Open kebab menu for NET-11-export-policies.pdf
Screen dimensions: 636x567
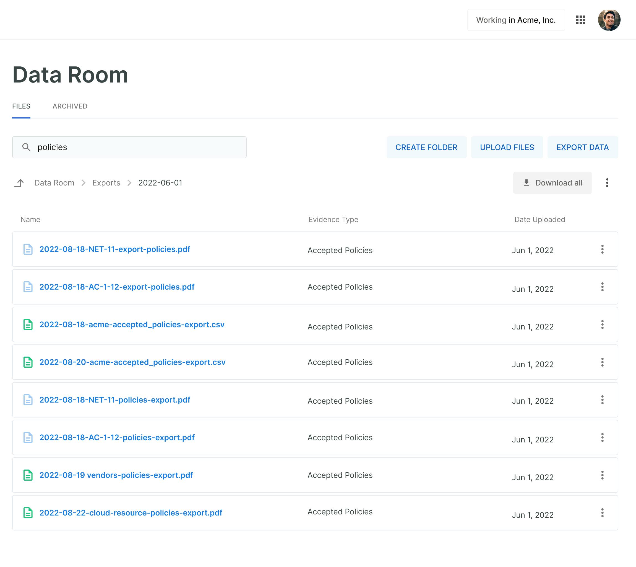point(602,249)
